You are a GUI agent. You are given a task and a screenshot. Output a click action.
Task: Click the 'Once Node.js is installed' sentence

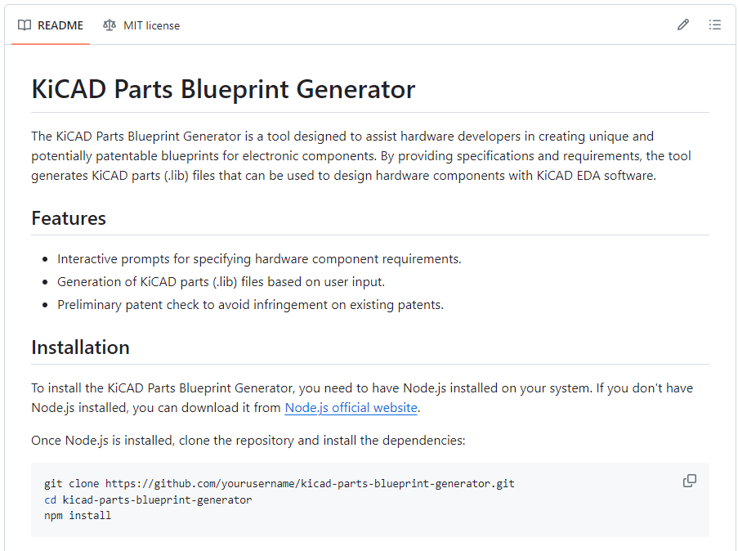pos(248,441)
